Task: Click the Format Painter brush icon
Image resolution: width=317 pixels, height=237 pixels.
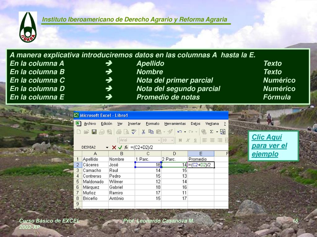Action: click(170, 132)
